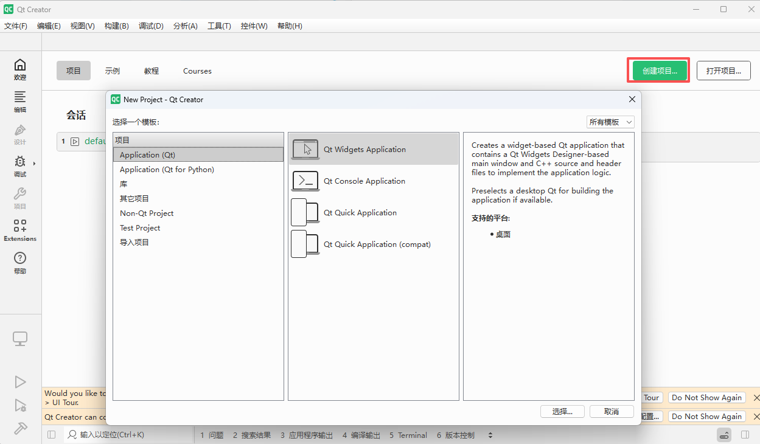Image resolution: width=760 pixels, height=444 pixels.
Task: Toggle right sidebar in status bar
Action: point(745,435)
